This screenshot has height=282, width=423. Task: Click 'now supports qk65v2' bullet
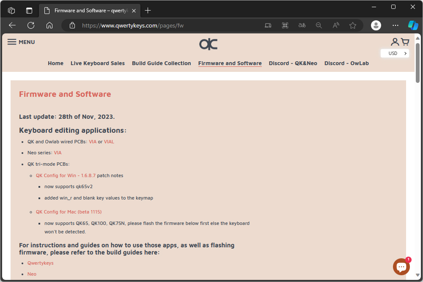pos(69,186)
